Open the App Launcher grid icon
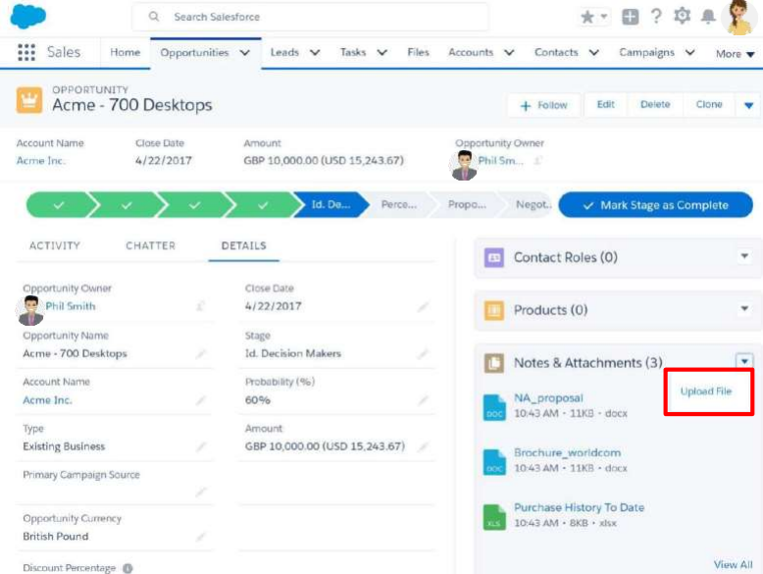 coord(26,53)
